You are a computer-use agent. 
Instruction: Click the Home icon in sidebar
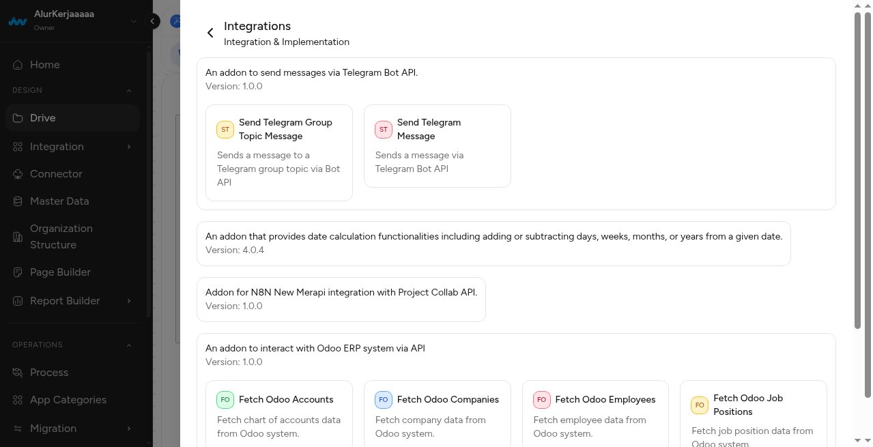click(18, 65)
